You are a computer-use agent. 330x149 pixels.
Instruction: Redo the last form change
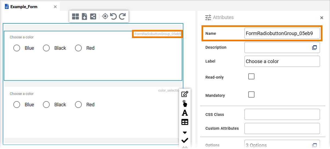point(122,17)
